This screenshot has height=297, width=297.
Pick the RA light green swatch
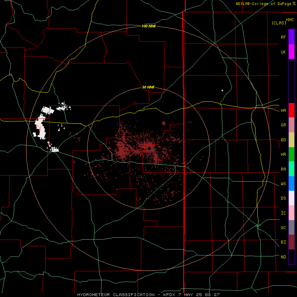pos(291,169)
